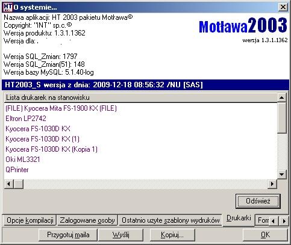Click the Nazwa aplikacji line
Image resolution: width=291 pixels, height=245 pixels.
point(68,17)
